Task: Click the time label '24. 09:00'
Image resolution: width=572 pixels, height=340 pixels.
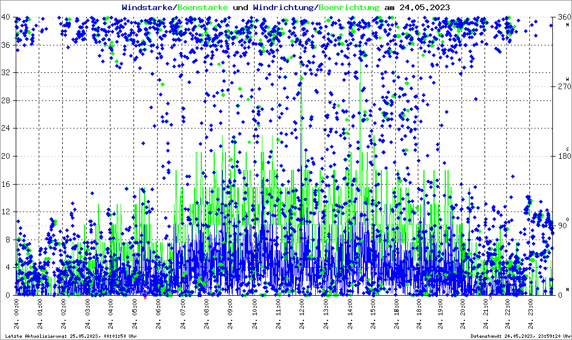Action: pos(230,314)
